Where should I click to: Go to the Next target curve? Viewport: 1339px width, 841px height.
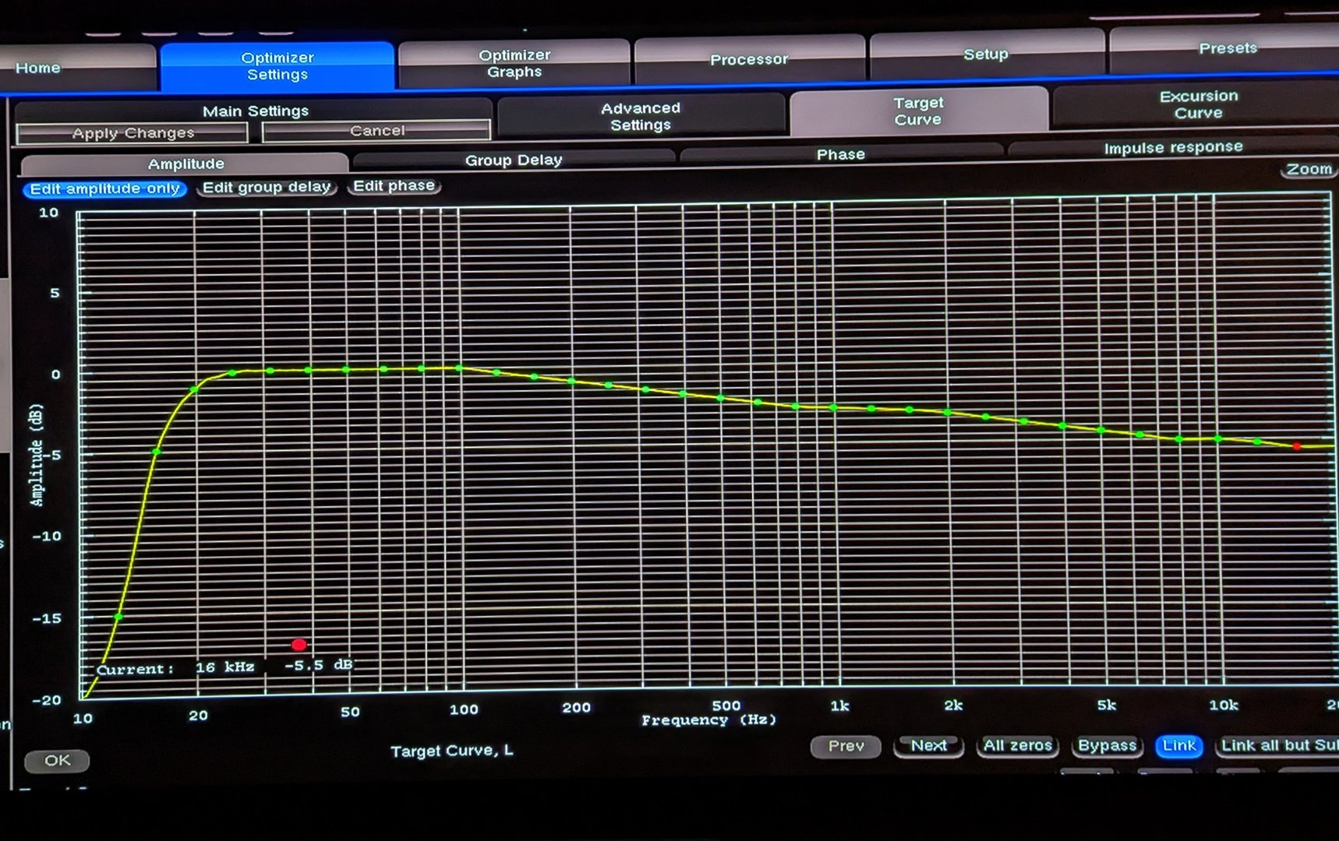tap(929, 746)
